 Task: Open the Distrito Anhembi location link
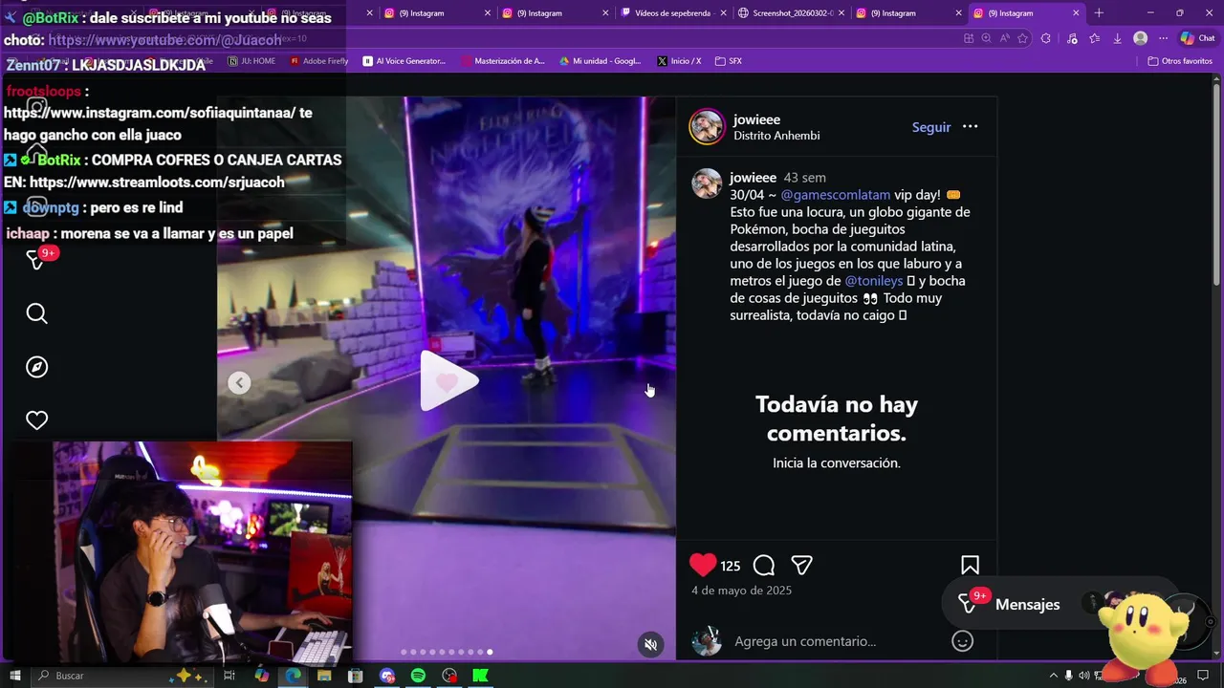776,136
